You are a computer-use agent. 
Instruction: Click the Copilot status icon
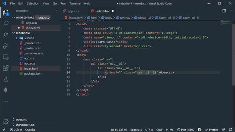click(x=200, y=129)
